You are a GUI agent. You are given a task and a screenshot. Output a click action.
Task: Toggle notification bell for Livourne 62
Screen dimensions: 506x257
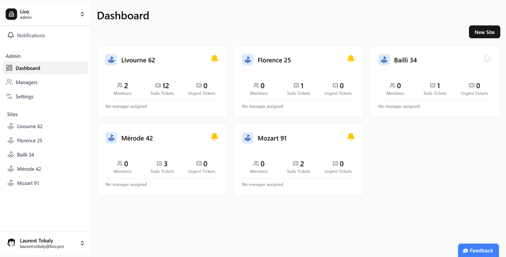(x=214, y=59)
